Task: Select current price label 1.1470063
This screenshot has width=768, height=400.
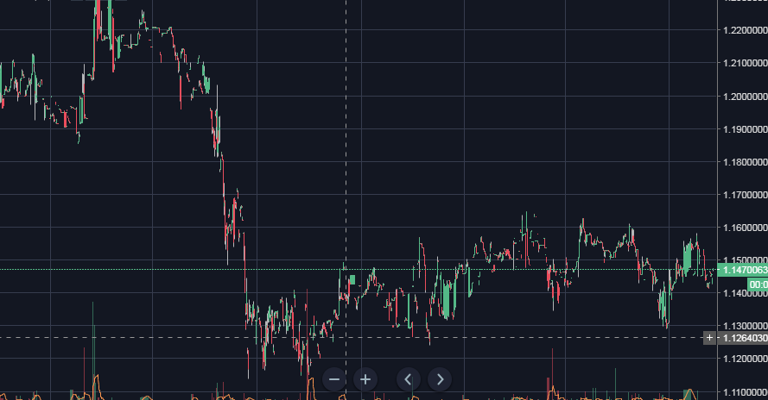Action: click(x=743, y=270)
